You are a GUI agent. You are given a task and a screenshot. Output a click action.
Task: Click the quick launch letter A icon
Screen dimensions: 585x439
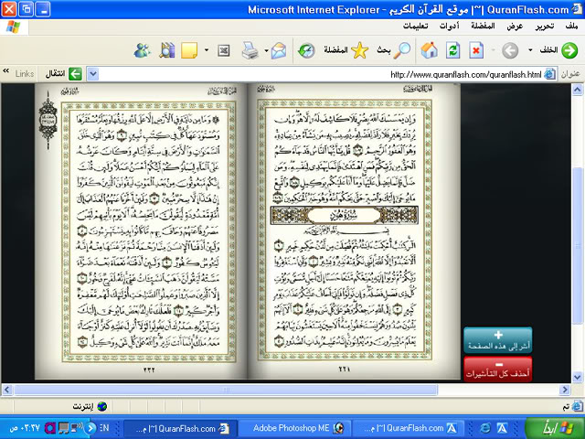pos(503,428)
